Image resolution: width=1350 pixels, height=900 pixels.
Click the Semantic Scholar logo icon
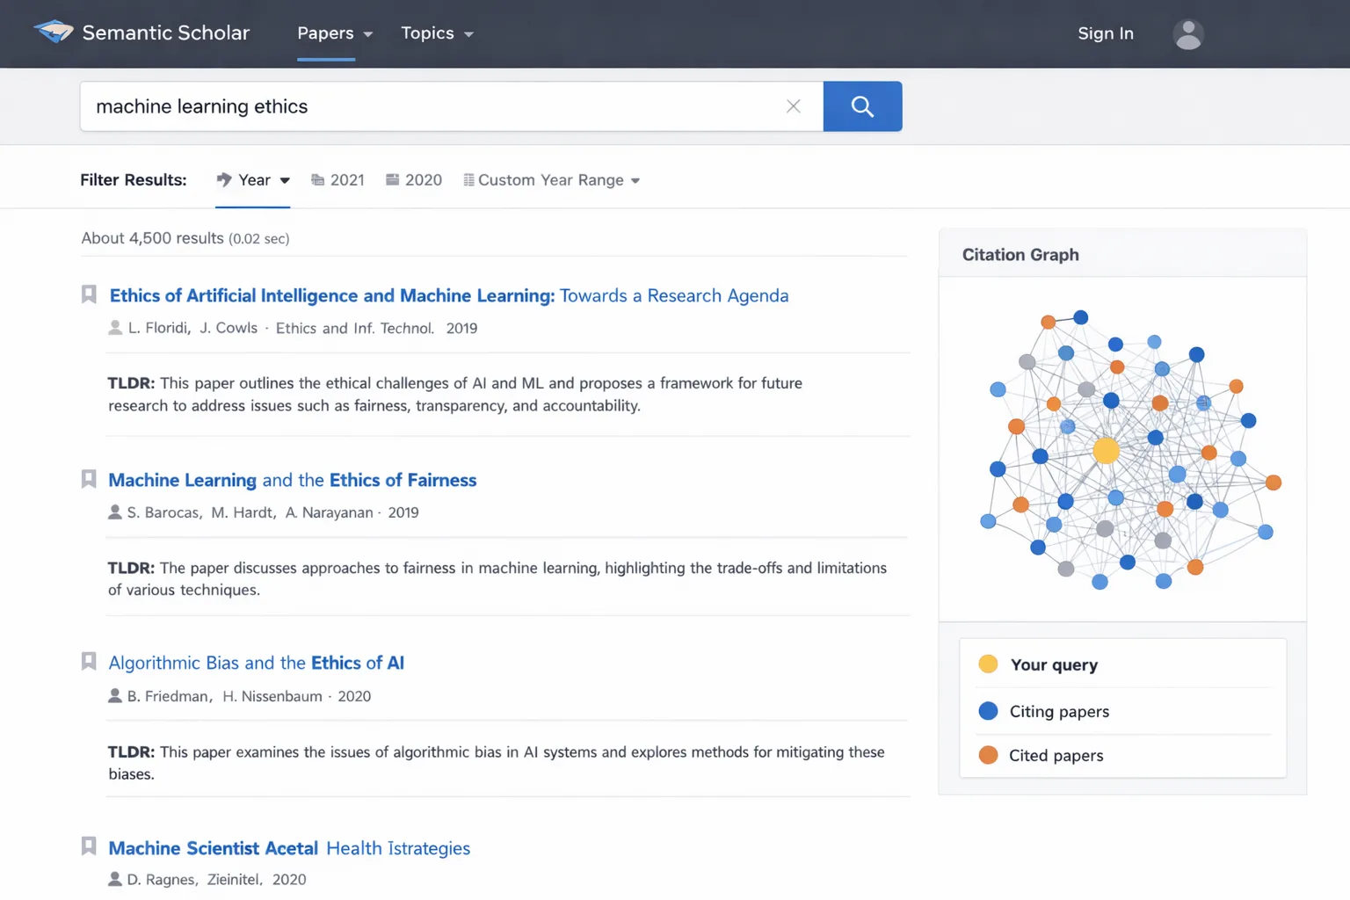[x=54, y=33]
